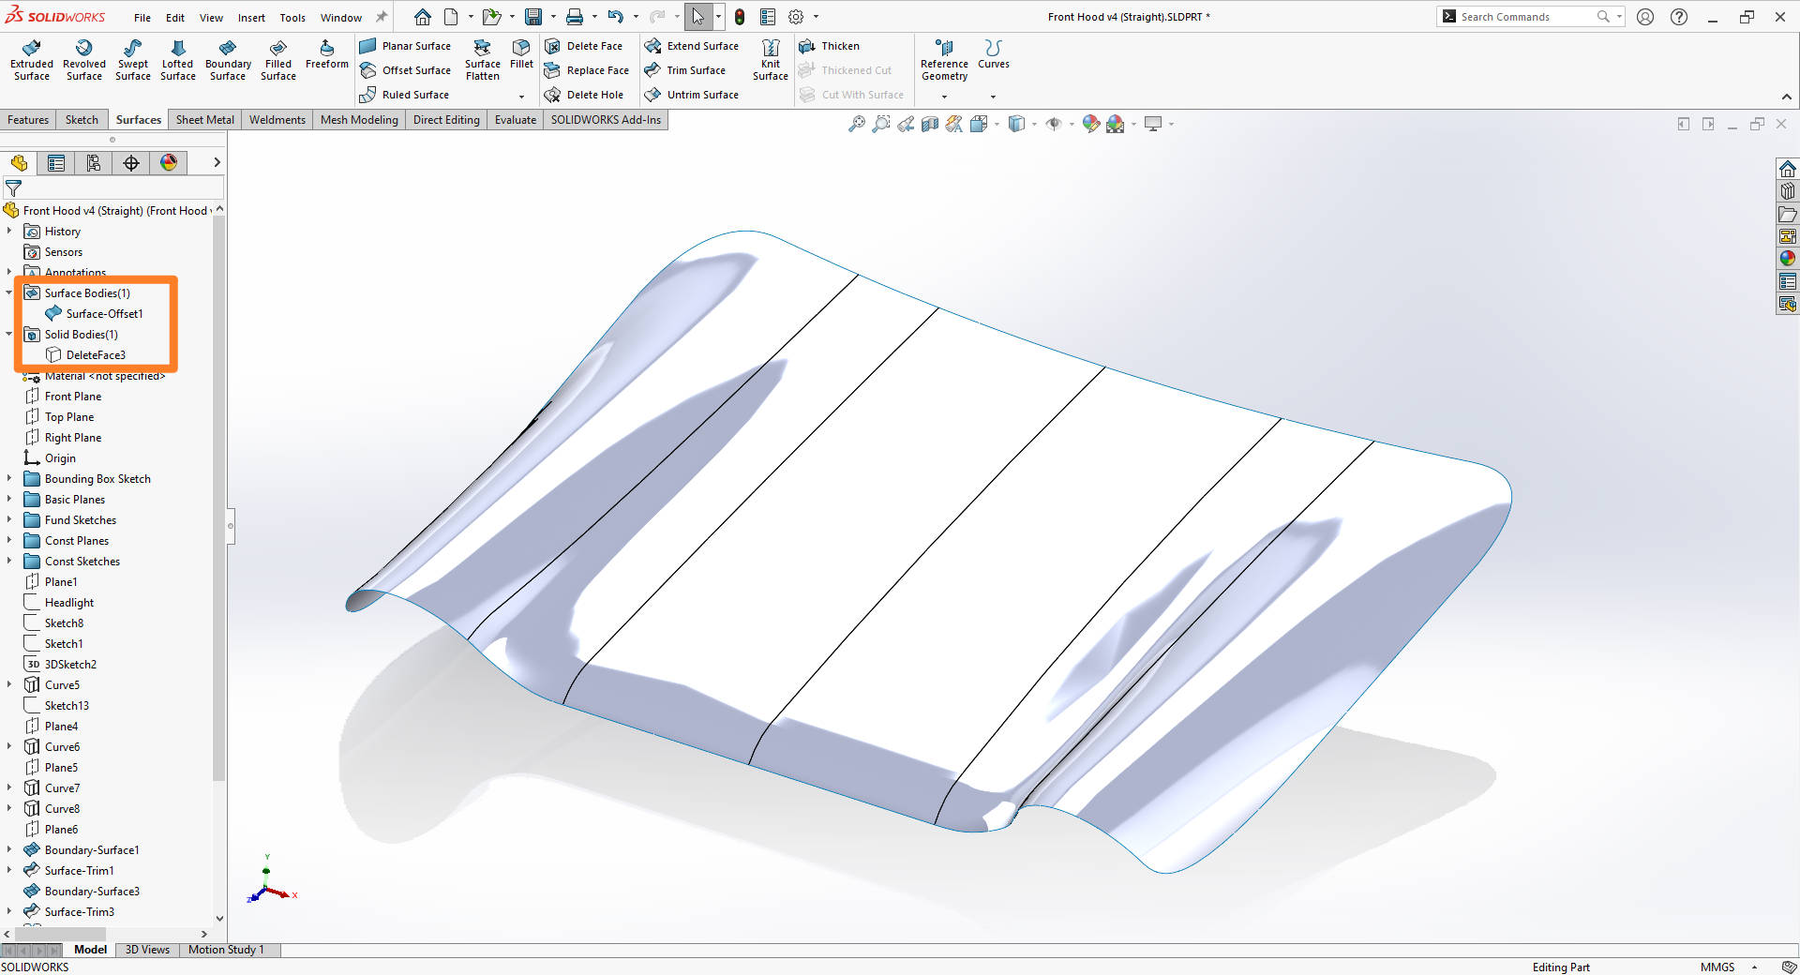Click the Previous View icon
Screen dimensions: 1800x975
click(905, 124)
